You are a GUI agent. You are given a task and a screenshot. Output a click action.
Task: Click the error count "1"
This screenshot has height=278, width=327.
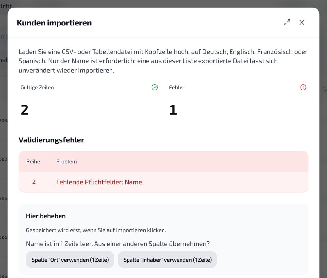pyautogui.click(x=173, y=110)
